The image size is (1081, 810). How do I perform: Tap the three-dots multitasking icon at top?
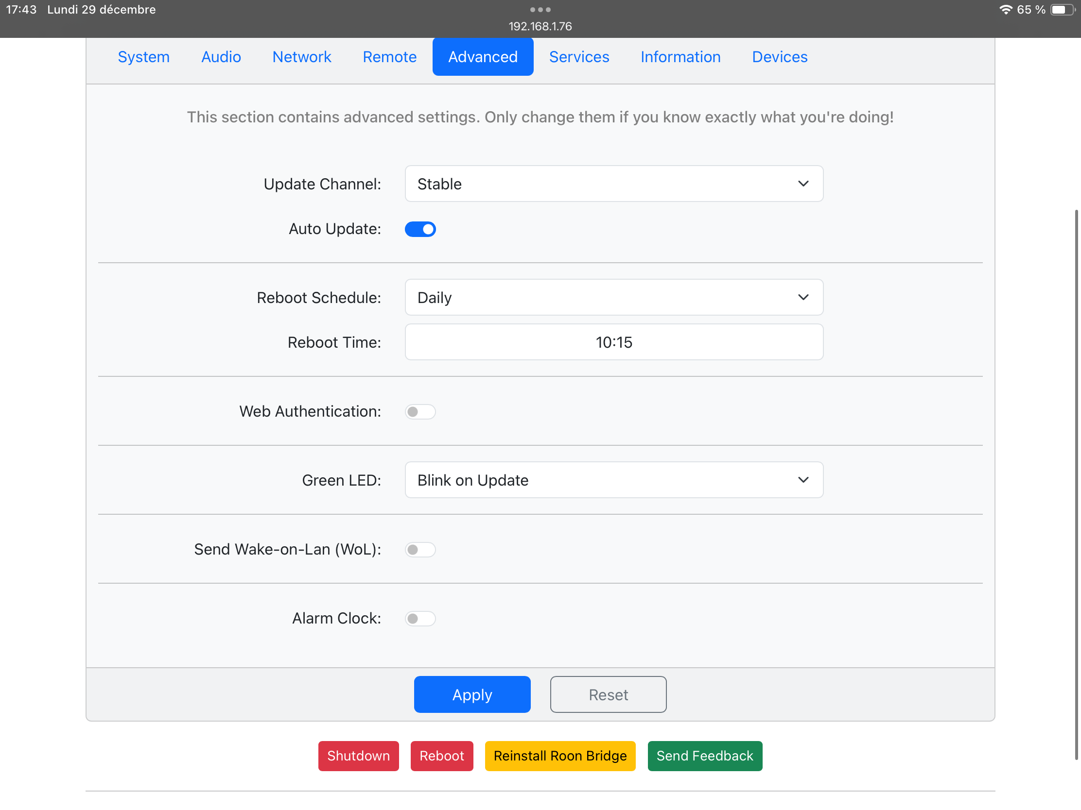coord(540,10)
